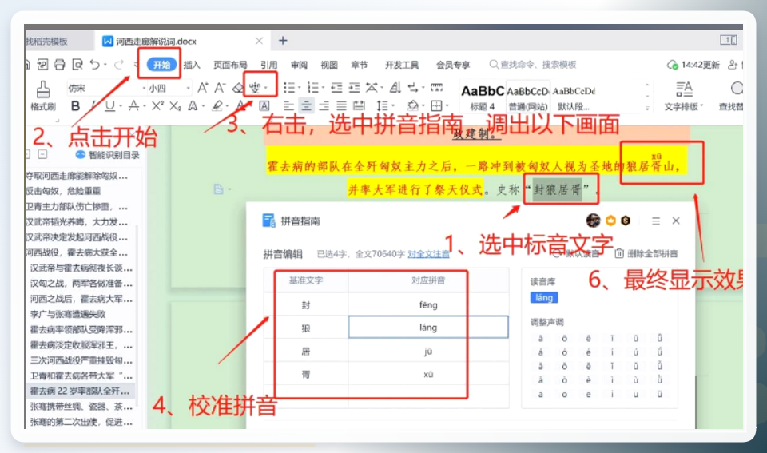Open the Text Layout (文字排版) tool
The height and width of the screenshot is (453, 767).
coord(684,96)
